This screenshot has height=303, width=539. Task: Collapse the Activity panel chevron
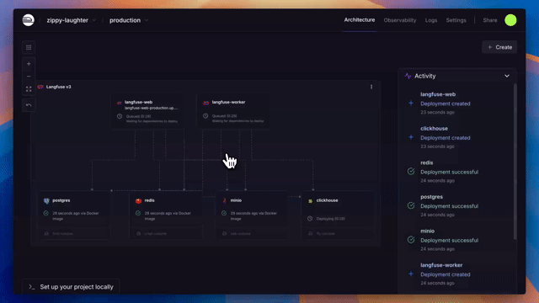click(507, 76)
